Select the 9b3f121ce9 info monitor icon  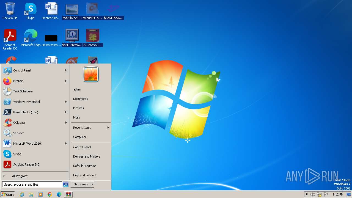[x=72, y=38]
